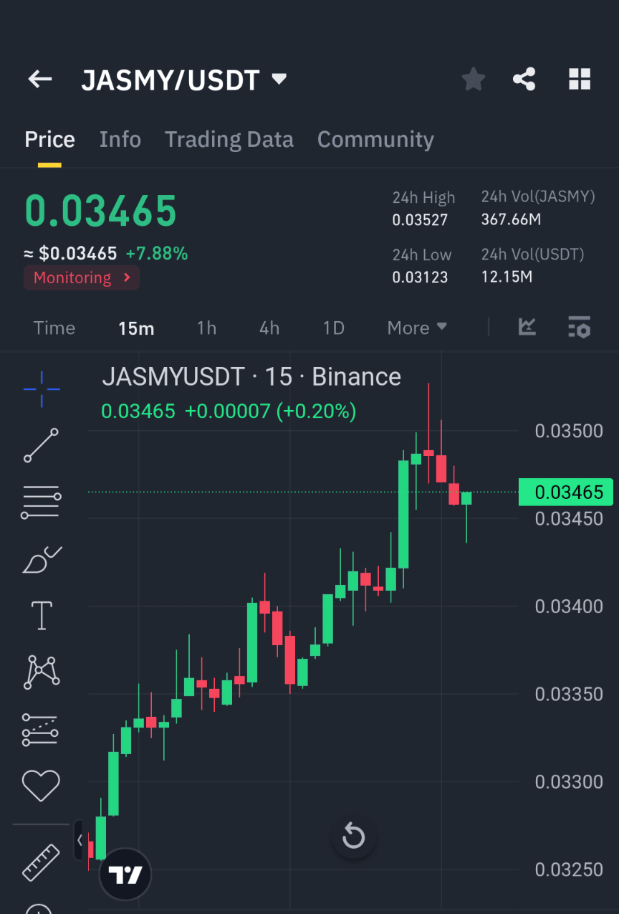619x914 pixels.
Task: Open the four-square grid menu icon
Action: 580,79
